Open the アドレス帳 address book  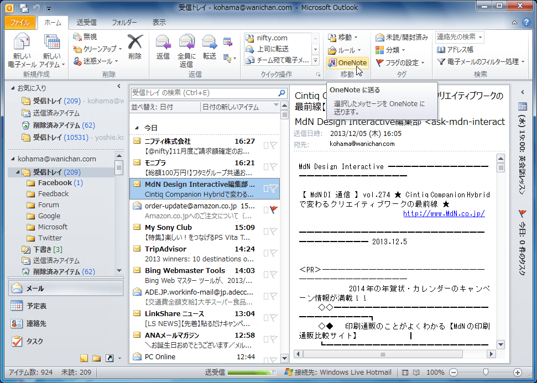[x=455, y=50]
